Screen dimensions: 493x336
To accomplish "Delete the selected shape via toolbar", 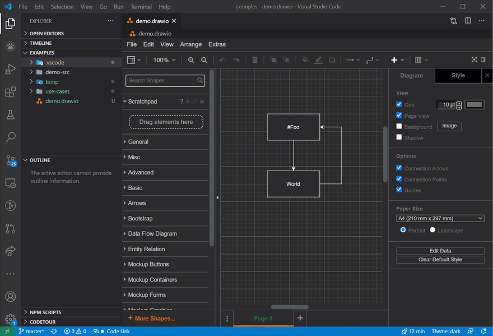I will (255, 59).
